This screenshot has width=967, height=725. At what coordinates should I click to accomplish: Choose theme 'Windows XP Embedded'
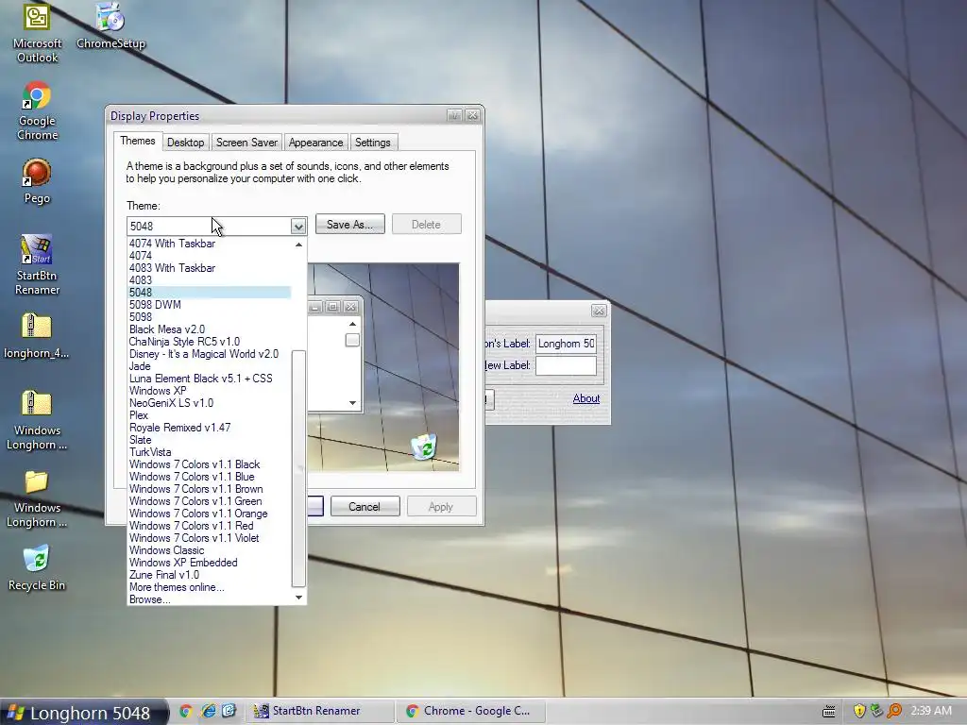tap(209, 563)
